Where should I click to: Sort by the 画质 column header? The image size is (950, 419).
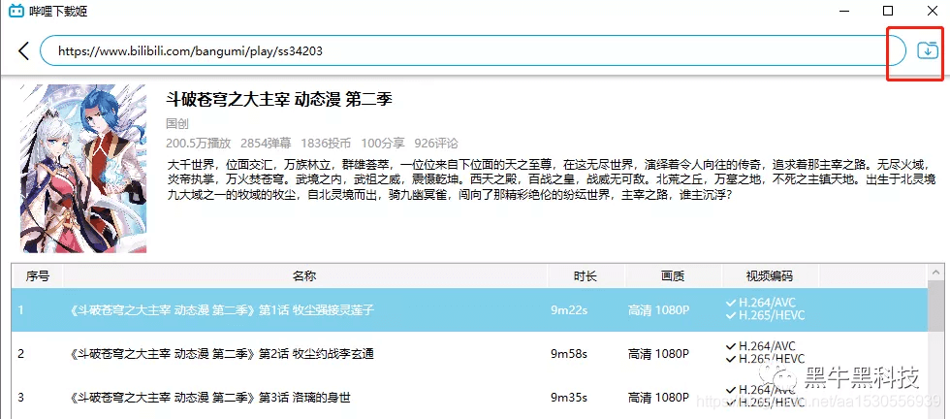(673, 276)
